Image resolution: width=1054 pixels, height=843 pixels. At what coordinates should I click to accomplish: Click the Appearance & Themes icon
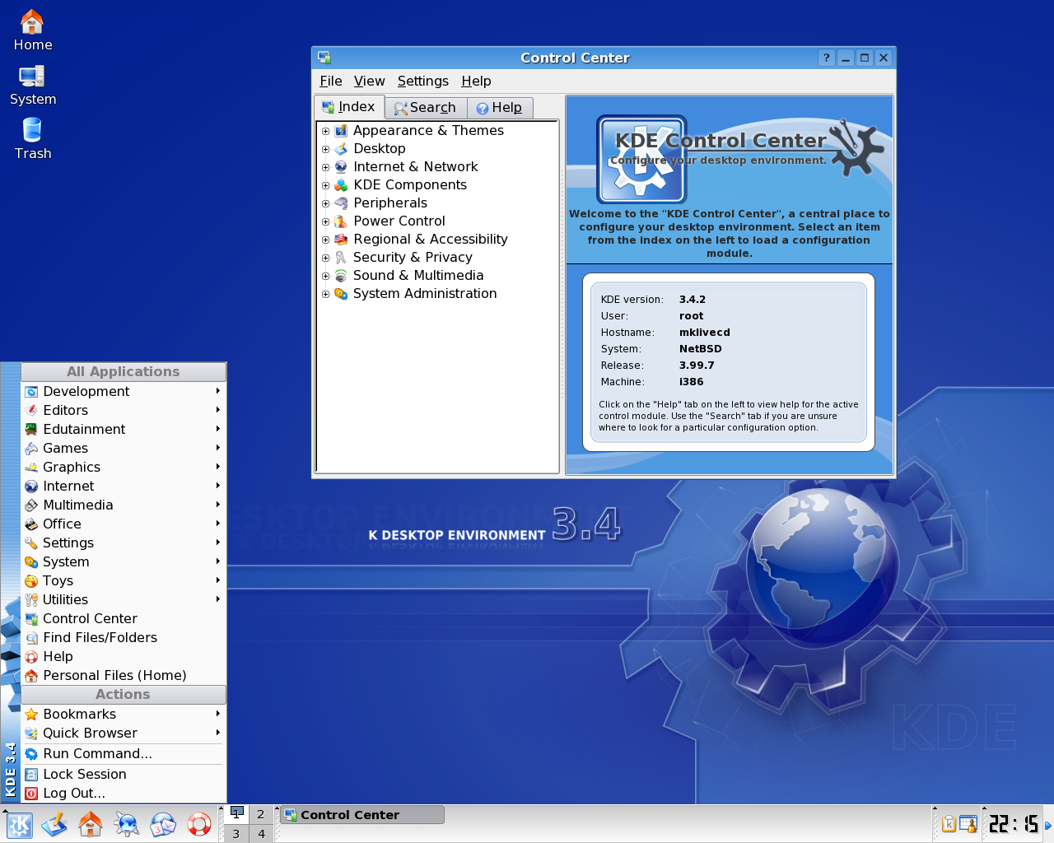pyautogui.click(x=341, y=130)
